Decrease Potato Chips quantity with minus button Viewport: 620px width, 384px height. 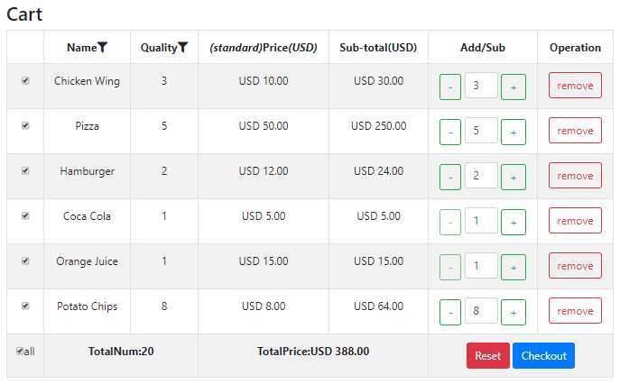pyautogui.click(x=450, y=312)
